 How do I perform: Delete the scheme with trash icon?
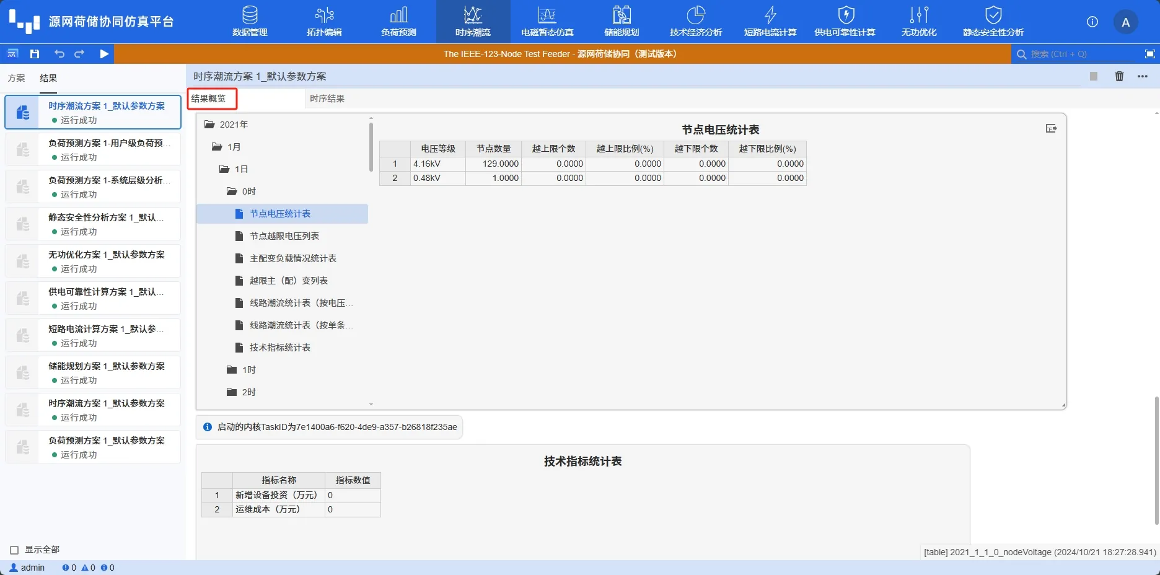click(x=1119, y=76)
